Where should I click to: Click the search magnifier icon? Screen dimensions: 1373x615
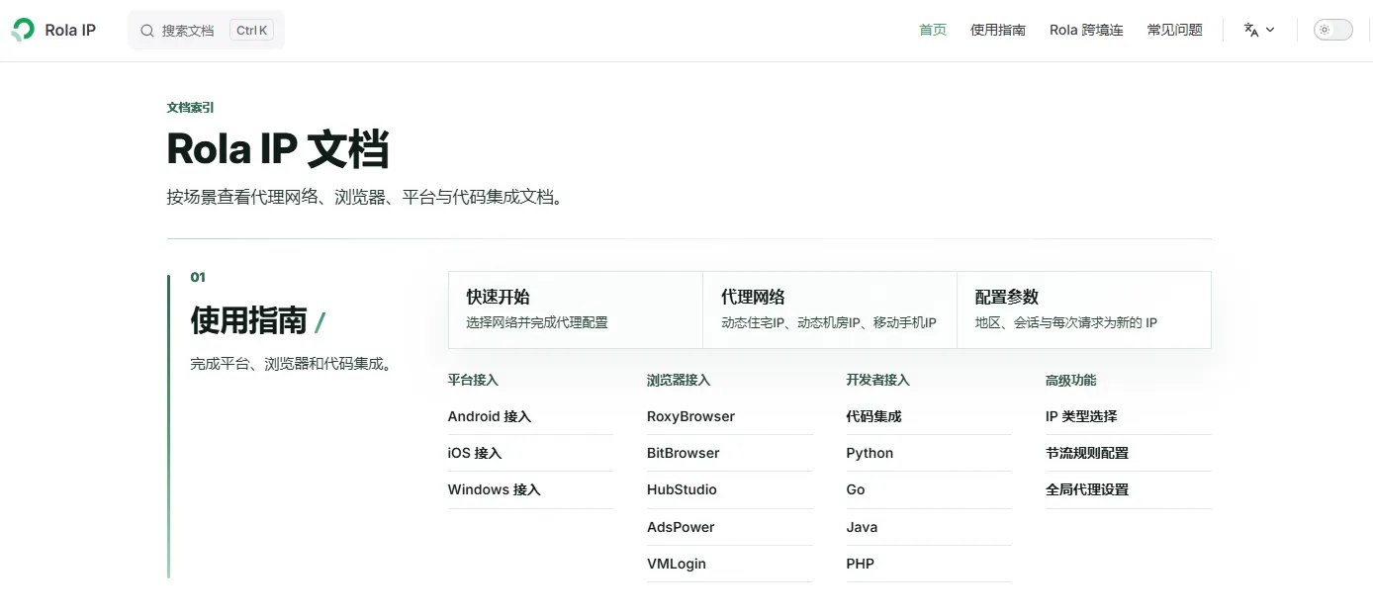coord(147,31)
